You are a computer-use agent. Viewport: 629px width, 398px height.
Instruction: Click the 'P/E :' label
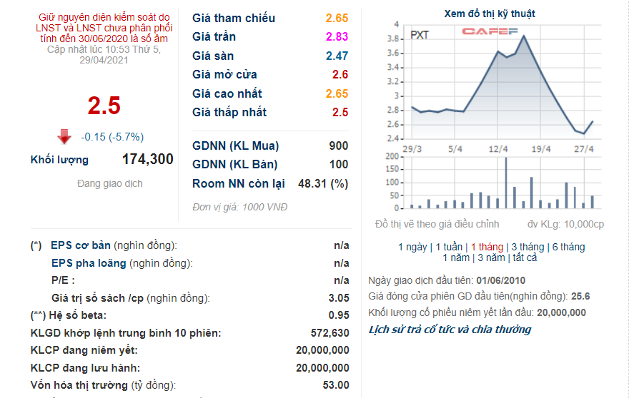coord(63,280)
